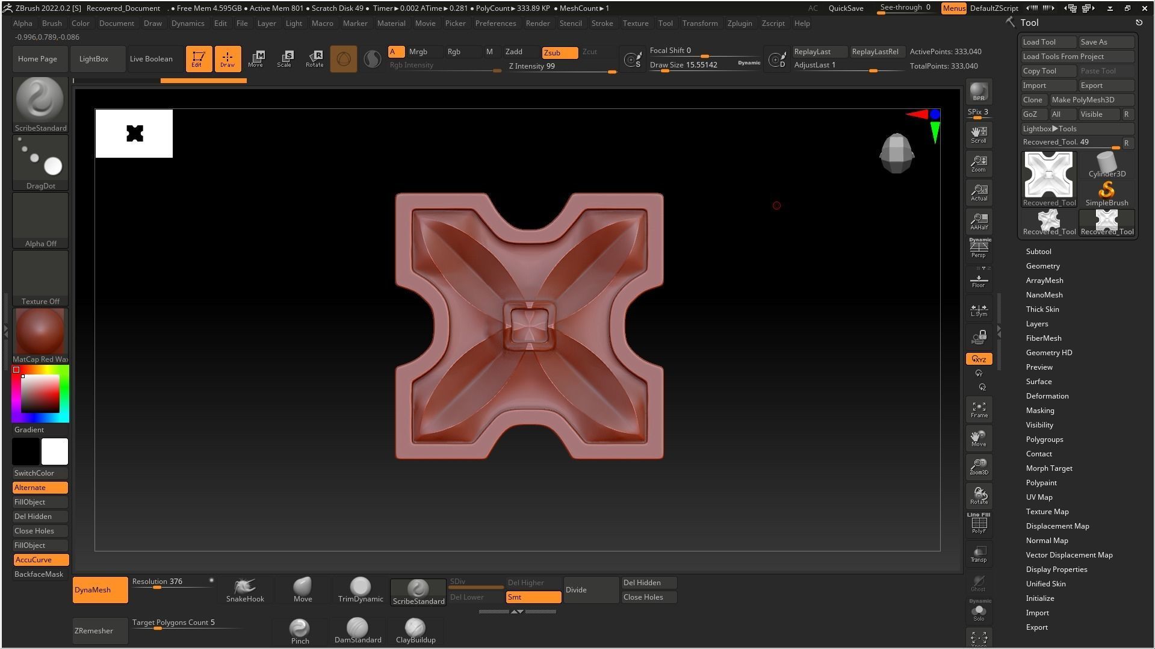Screen dimensions: 1155x649
Task: Expand the Deformation section
Action: (1047, 396)
